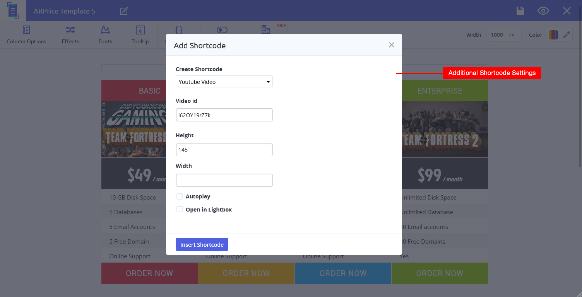This screenshot has height=297, width=582.
Task: Save template using floppy disk icon
Action: tap(520, 11)
